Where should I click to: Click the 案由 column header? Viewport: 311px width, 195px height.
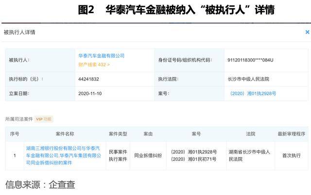pos(148,134)
